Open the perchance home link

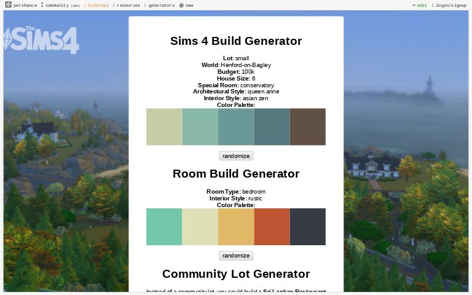(25, 6)
